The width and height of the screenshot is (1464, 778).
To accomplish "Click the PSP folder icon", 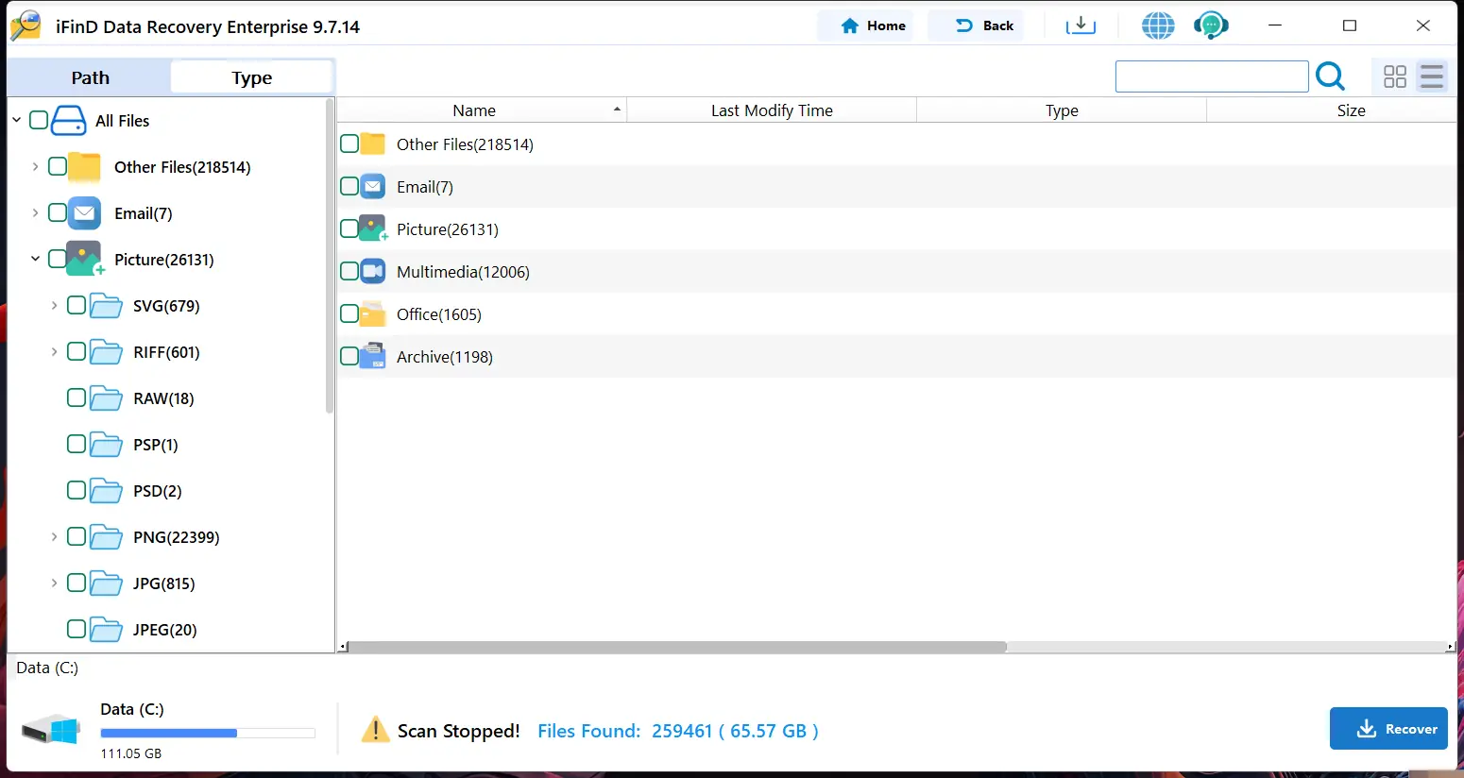I will coord(106,445).
